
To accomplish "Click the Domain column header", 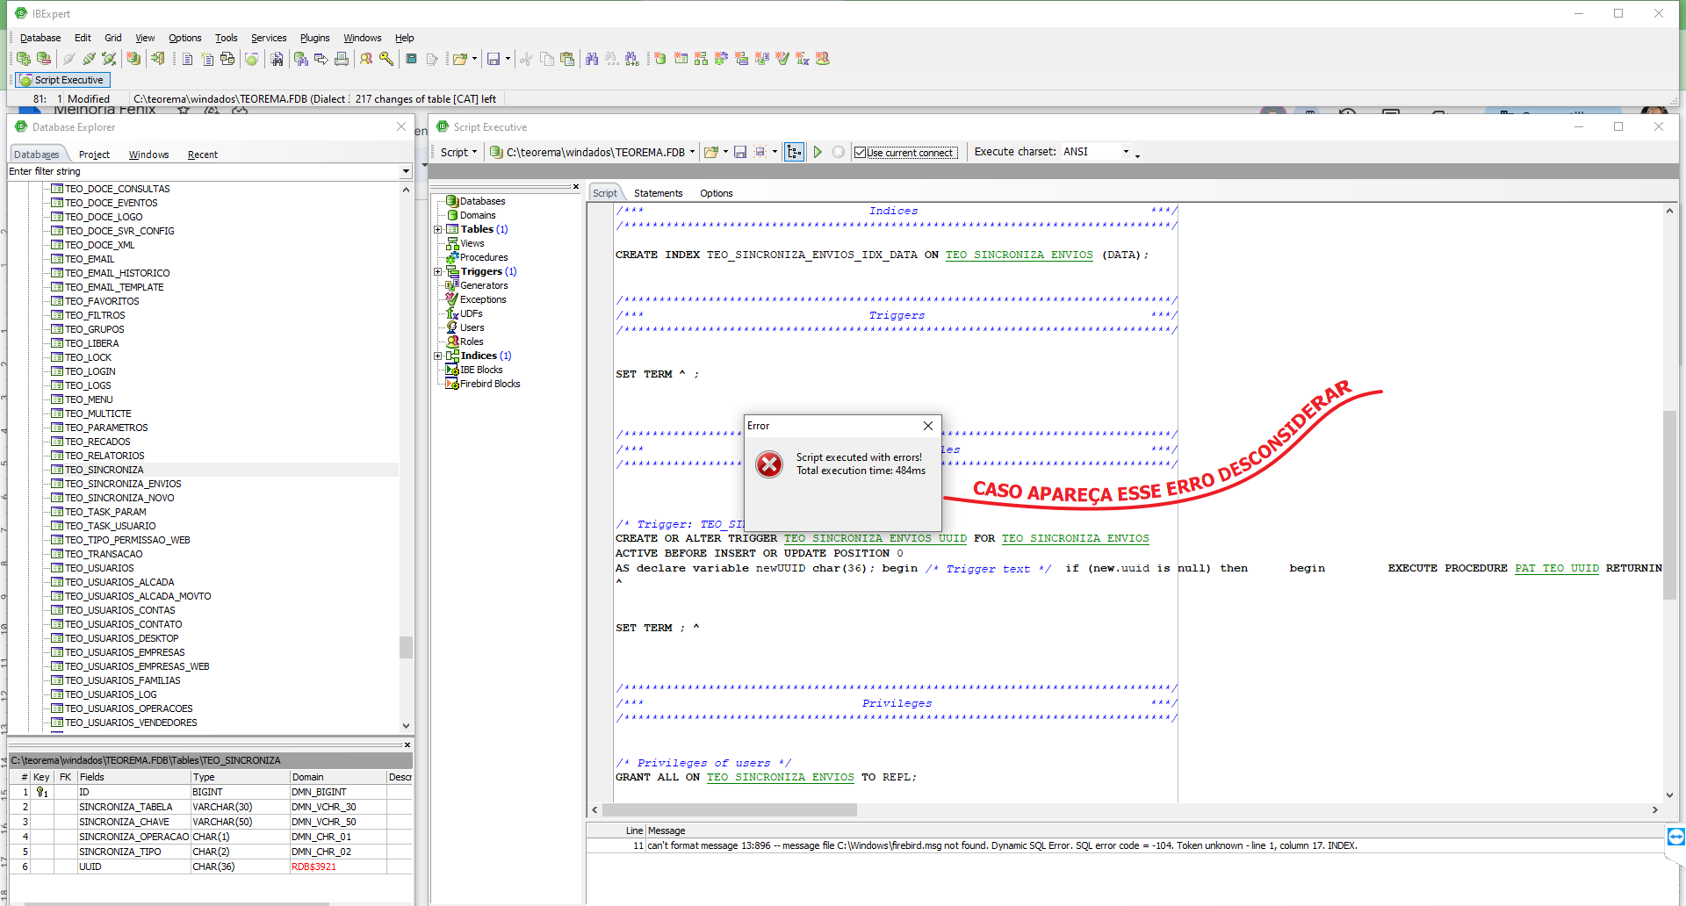I will coord(337,777).
